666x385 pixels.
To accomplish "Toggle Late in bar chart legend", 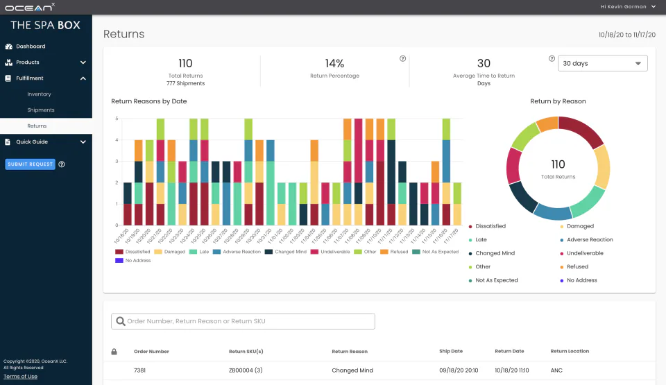I will point(199,252).
